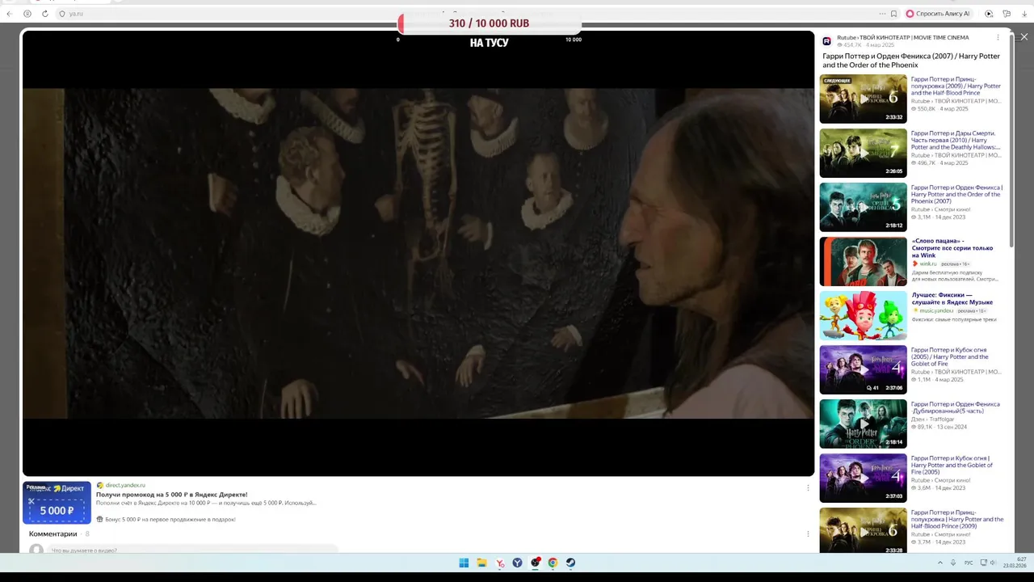
Task: Click the 'Что вы думаете о видео?' comment field
Action: coord(194,550)
